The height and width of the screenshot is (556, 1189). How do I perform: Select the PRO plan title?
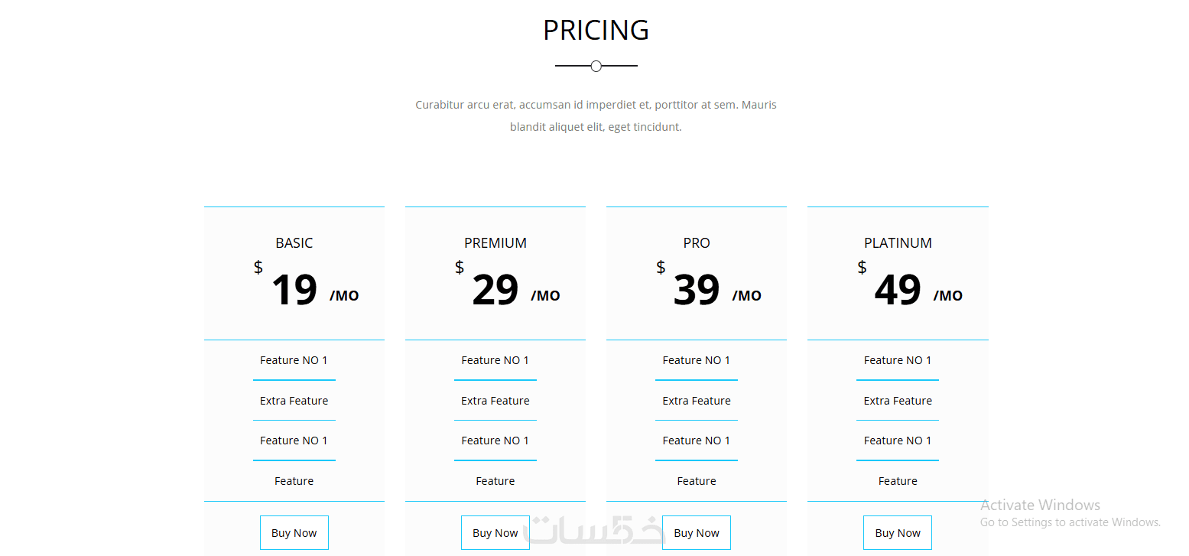(x=697, y=243)
